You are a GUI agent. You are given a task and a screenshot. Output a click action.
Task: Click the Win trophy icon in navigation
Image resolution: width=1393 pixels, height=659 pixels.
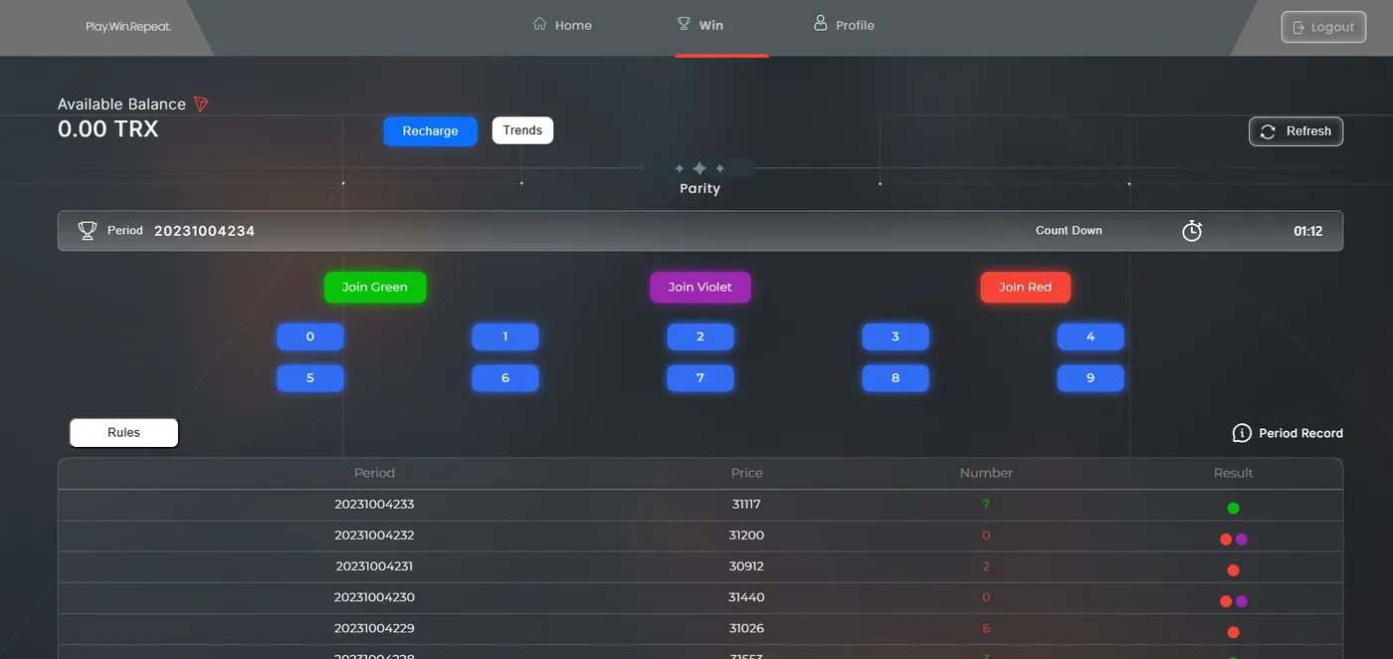(684, 24)
